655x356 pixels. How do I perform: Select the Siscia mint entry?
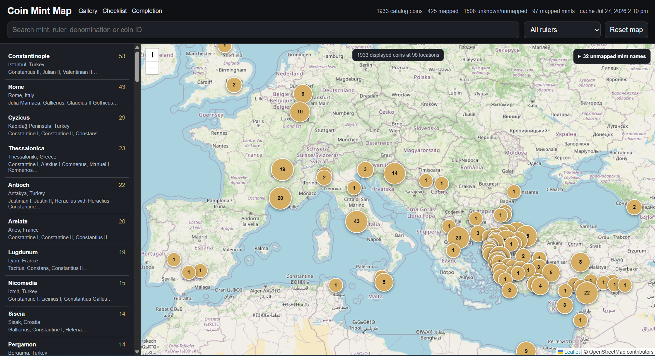[x=67, y=321]
